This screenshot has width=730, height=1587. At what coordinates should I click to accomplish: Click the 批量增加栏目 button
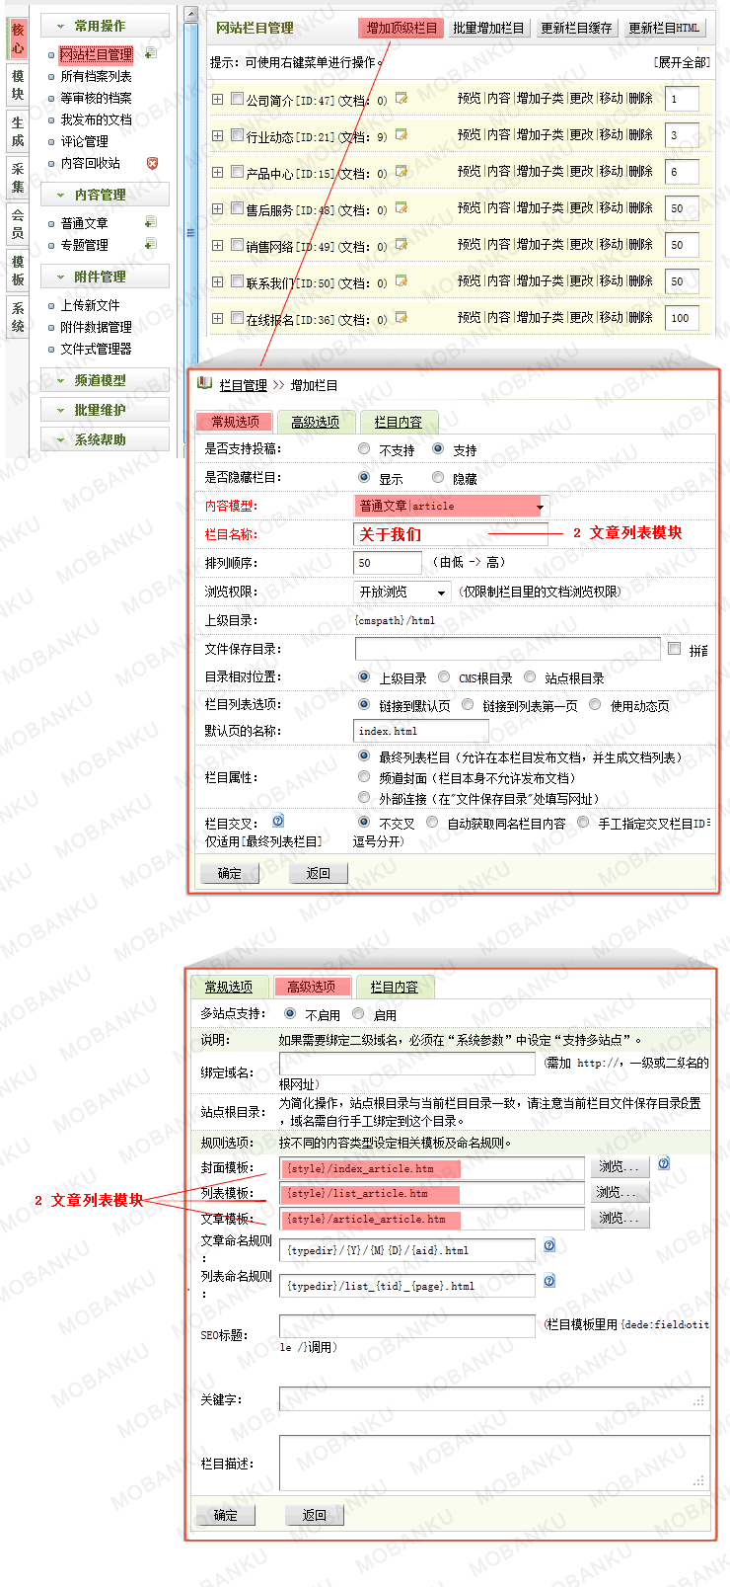point(488,28)
